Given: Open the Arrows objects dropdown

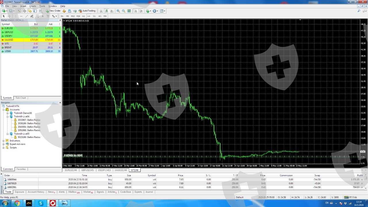Looking at the screenshot, I should coord(54,16).
